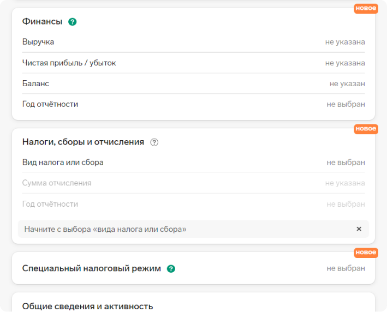Click the gray help icon beside Налоги, сборы и отчисления
The image size is (387, 312).
154,142
